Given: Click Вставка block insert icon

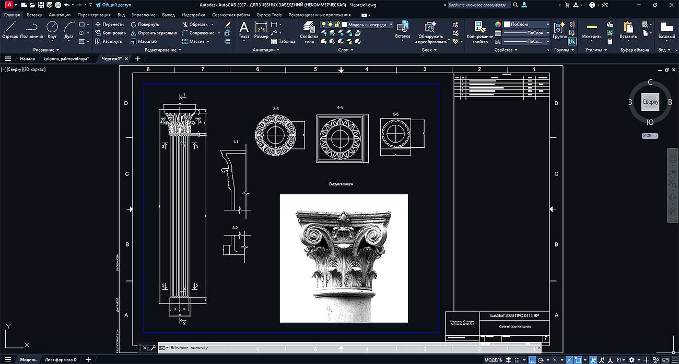Looking at the screenshot, I should click(403, 30).
